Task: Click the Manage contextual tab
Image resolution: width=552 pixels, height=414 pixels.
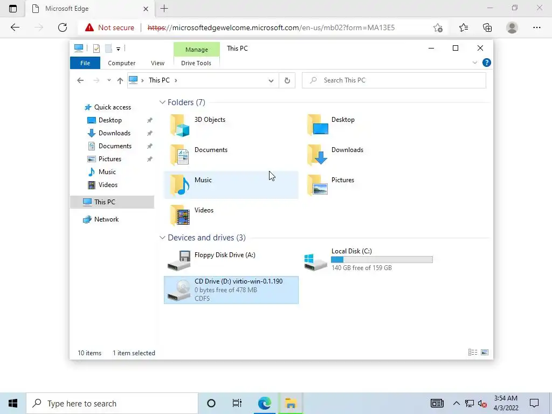Action: point(196,50)
